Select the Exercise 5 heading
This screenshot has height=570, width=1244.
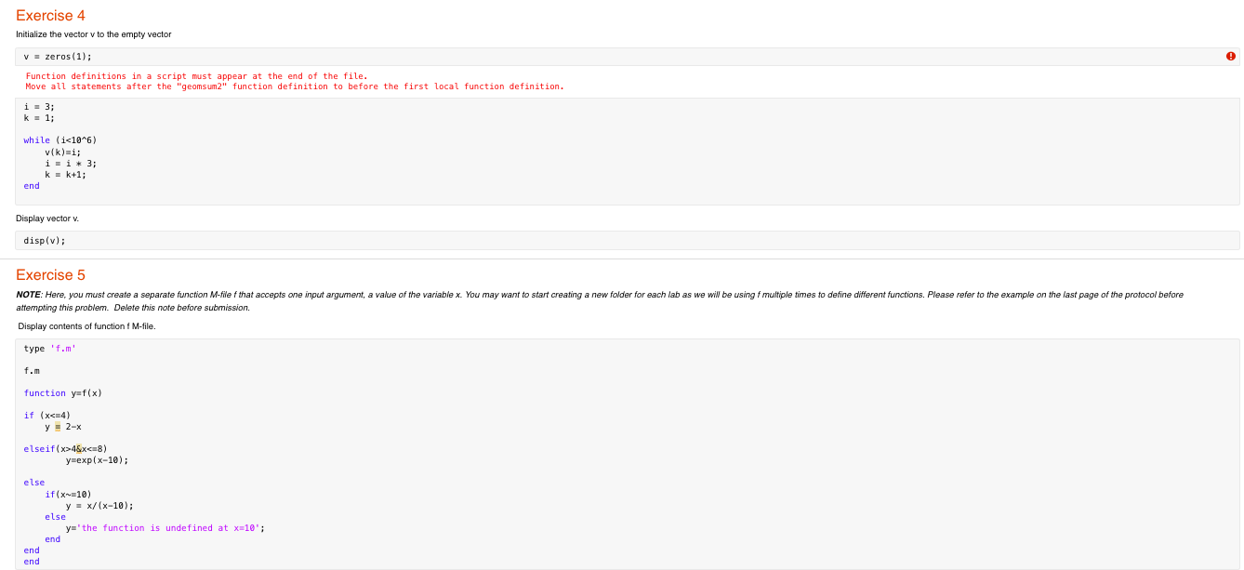pyautogui.click(x=49, y=275)
